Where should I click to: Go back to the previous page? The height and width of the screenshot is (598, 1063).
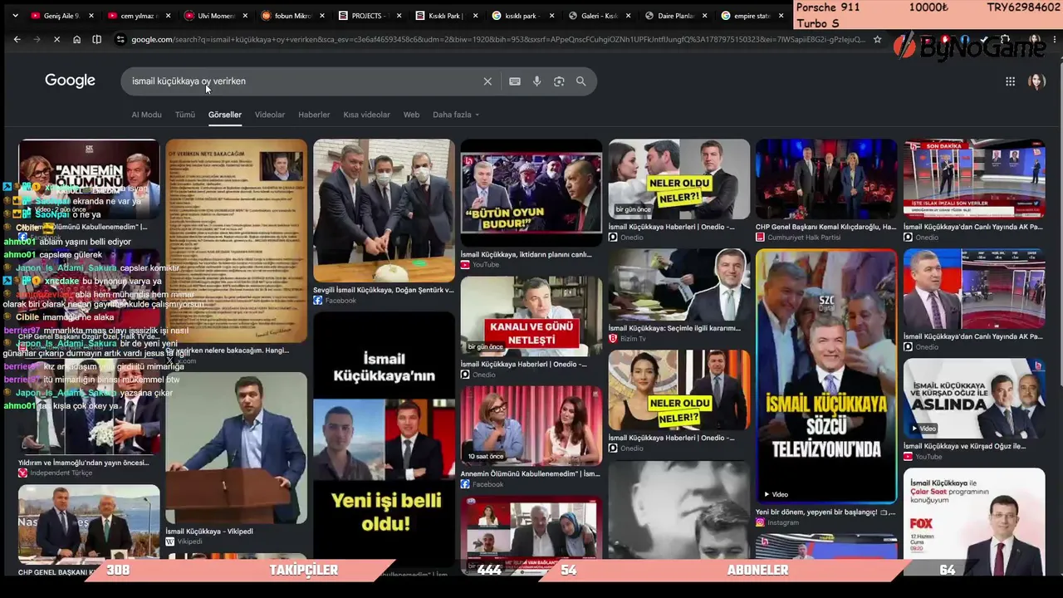(x=17, y=39)
